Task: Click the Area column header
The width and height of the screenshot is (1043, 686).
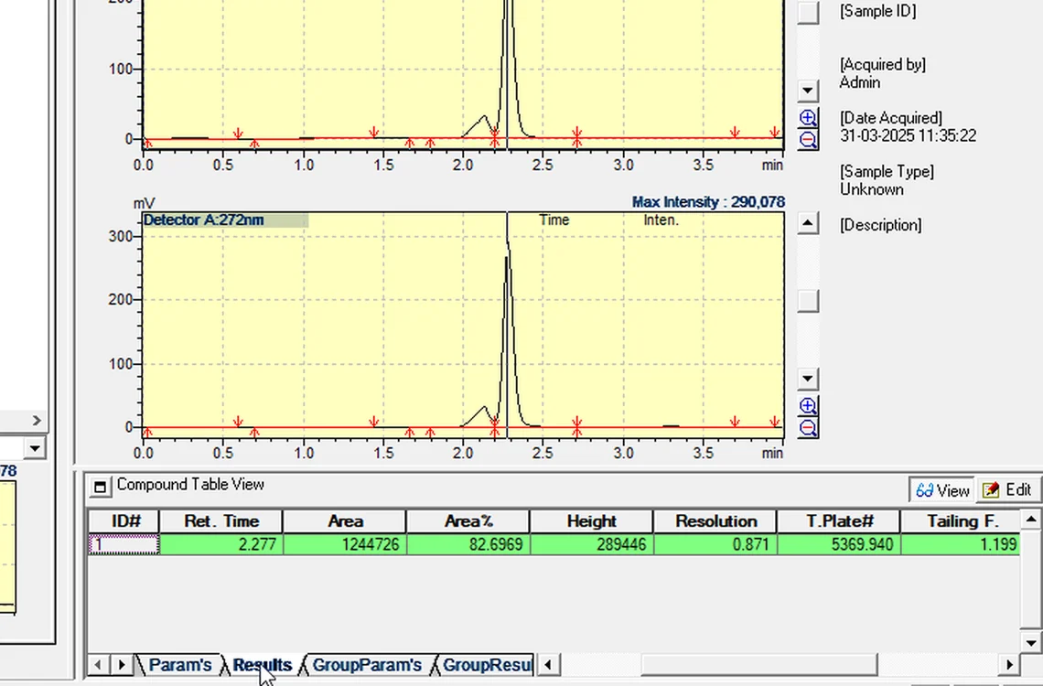Action: (x=345, y=521)
